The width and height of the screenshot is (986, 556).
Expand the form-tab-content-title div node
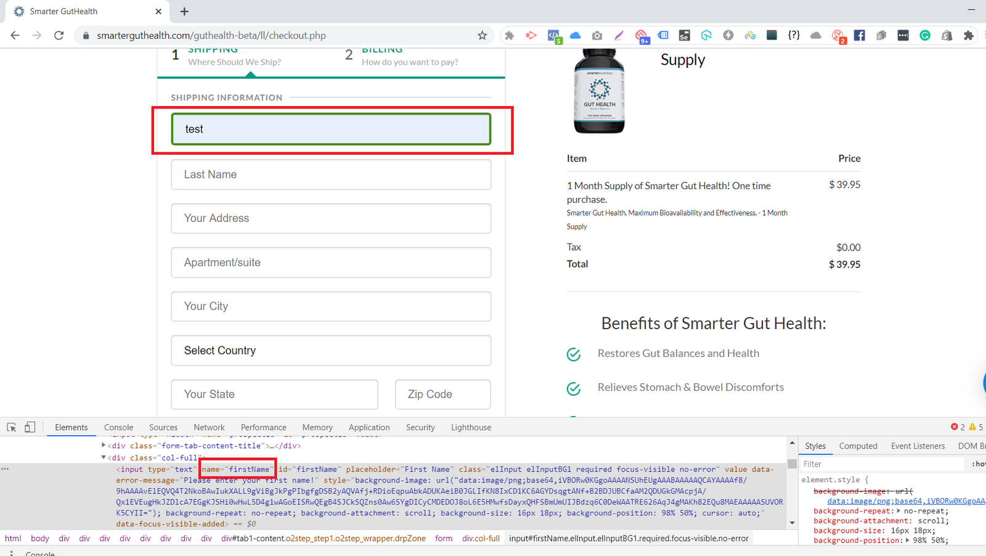click(104, 445)
